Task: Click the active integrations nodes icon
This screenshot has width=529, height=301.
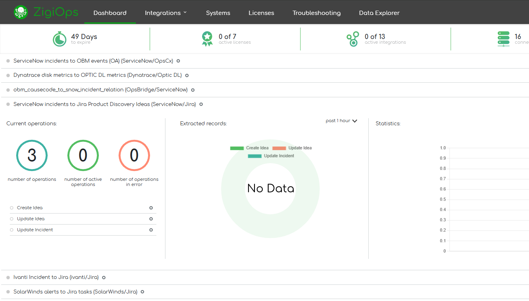Action: (353, 39)
